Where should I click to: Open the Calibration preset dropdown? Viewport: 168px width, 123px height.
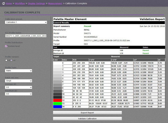pos(26,22)
